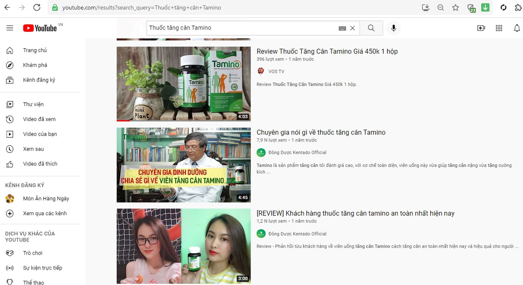Start a search using the magnifying glass icon
The width and height of the screenshot is (523, 285).
click(371, 28)
